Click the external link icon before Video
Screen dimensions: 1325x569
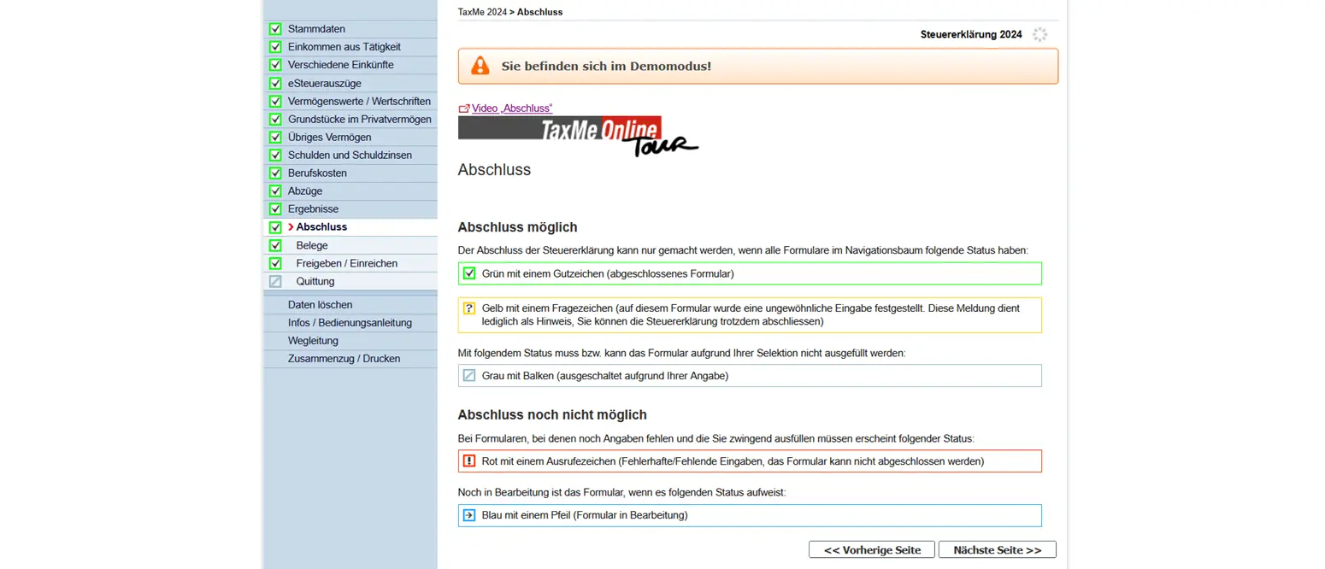464,109
